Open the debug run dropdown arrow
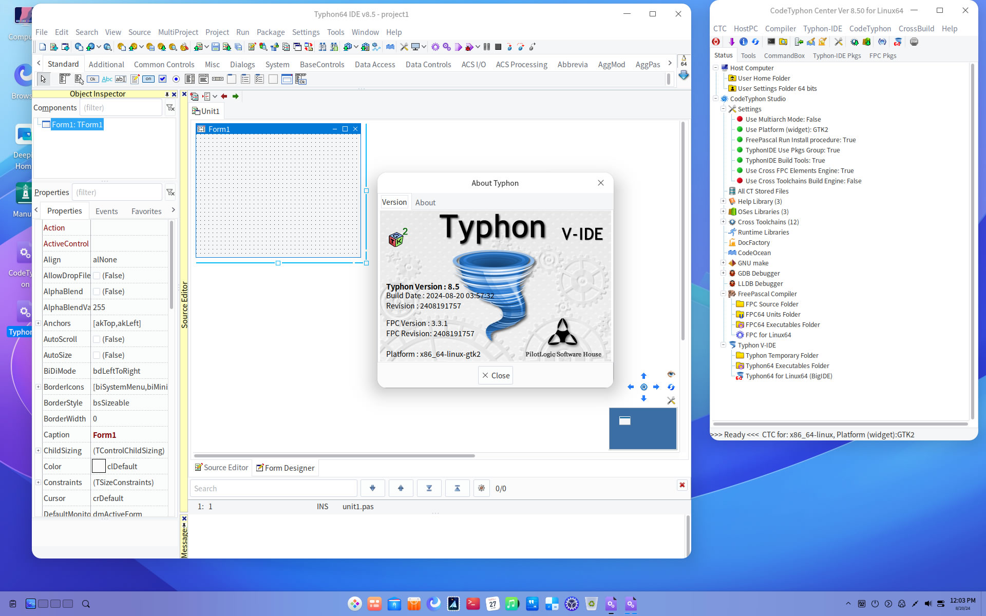Image resolution: width=986 pixels, height=616 pixels. [x=478, y=47]
